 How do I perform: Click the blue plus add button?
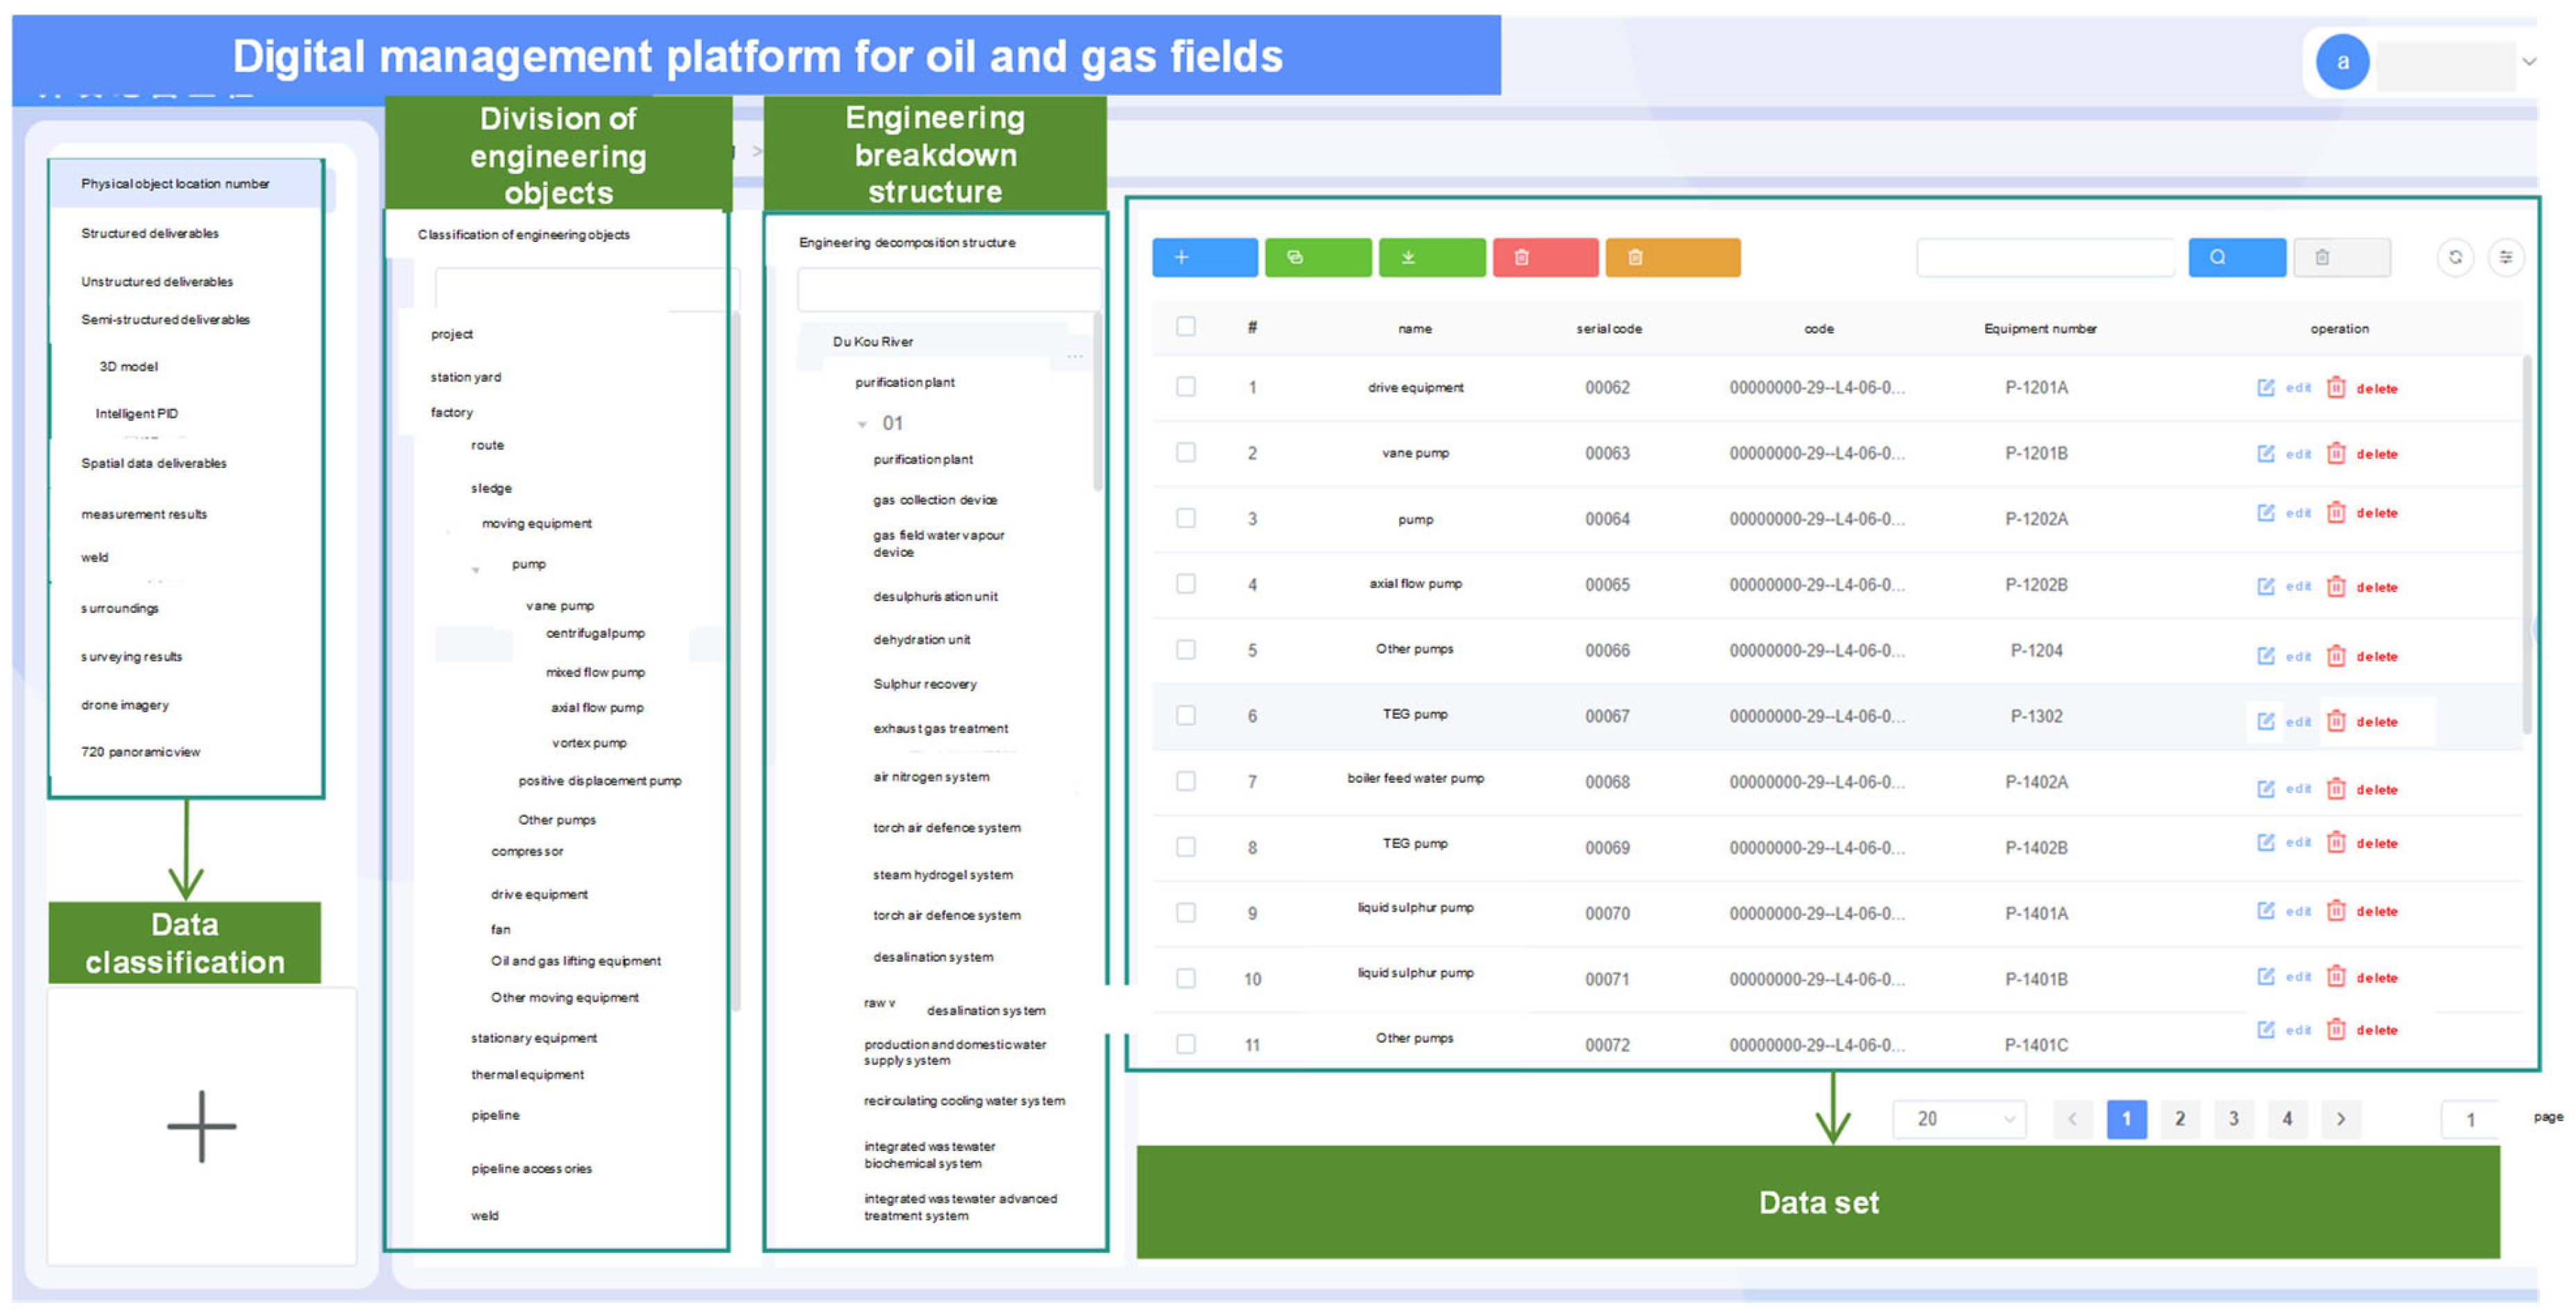pyautogui.click(x=1204, y=257)
